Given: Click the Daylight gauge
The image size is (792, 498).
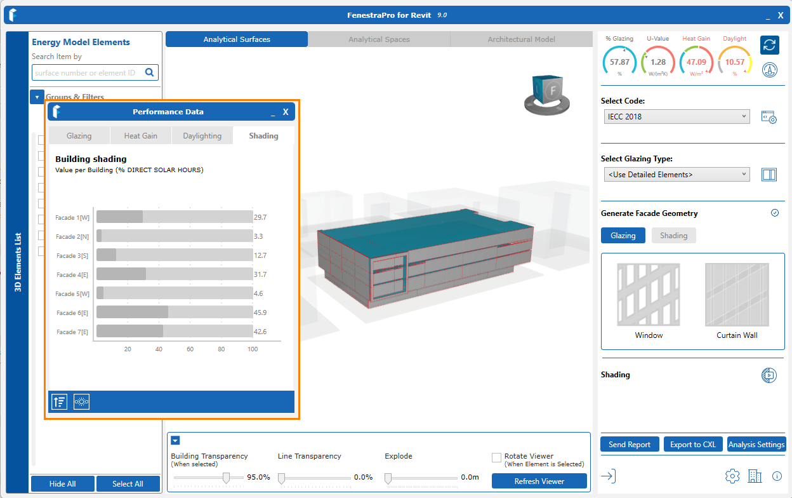Looking at the screenshot, I should (735, 62).
